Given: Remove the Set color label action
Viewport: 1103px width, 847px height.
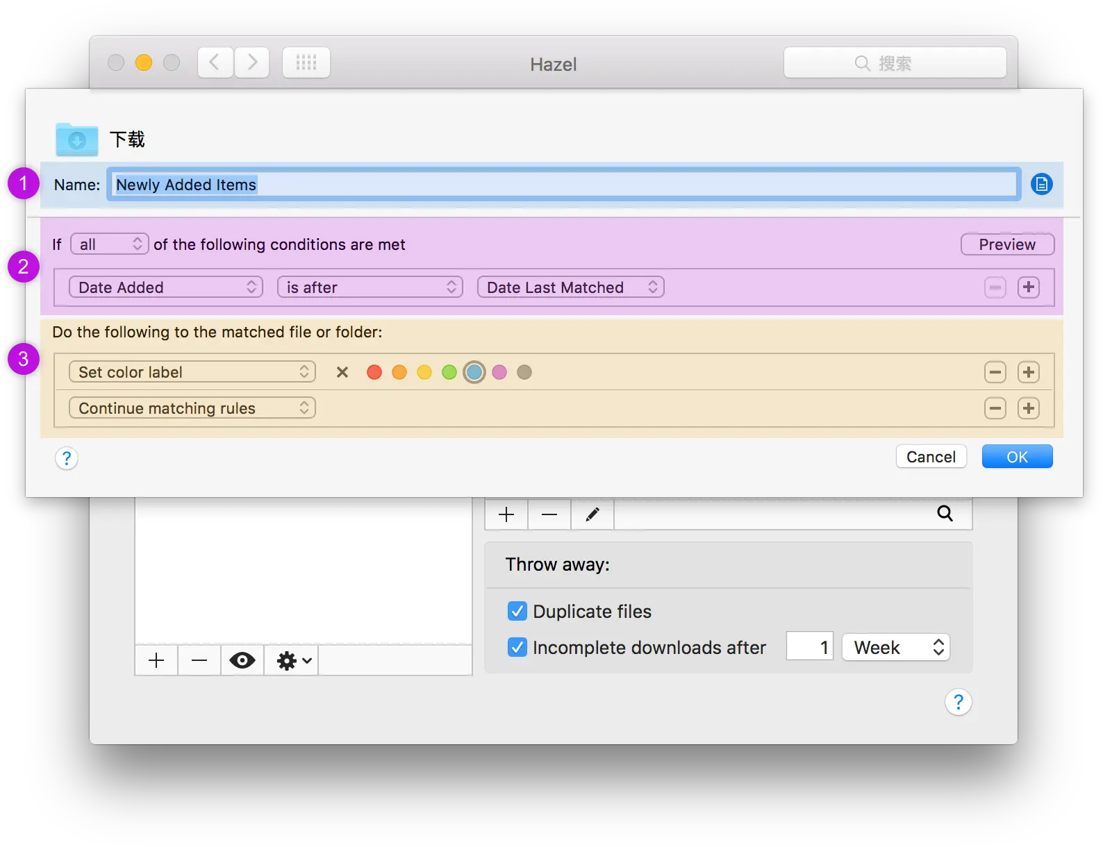Looking at the screenshot, I should click(995, 372).
